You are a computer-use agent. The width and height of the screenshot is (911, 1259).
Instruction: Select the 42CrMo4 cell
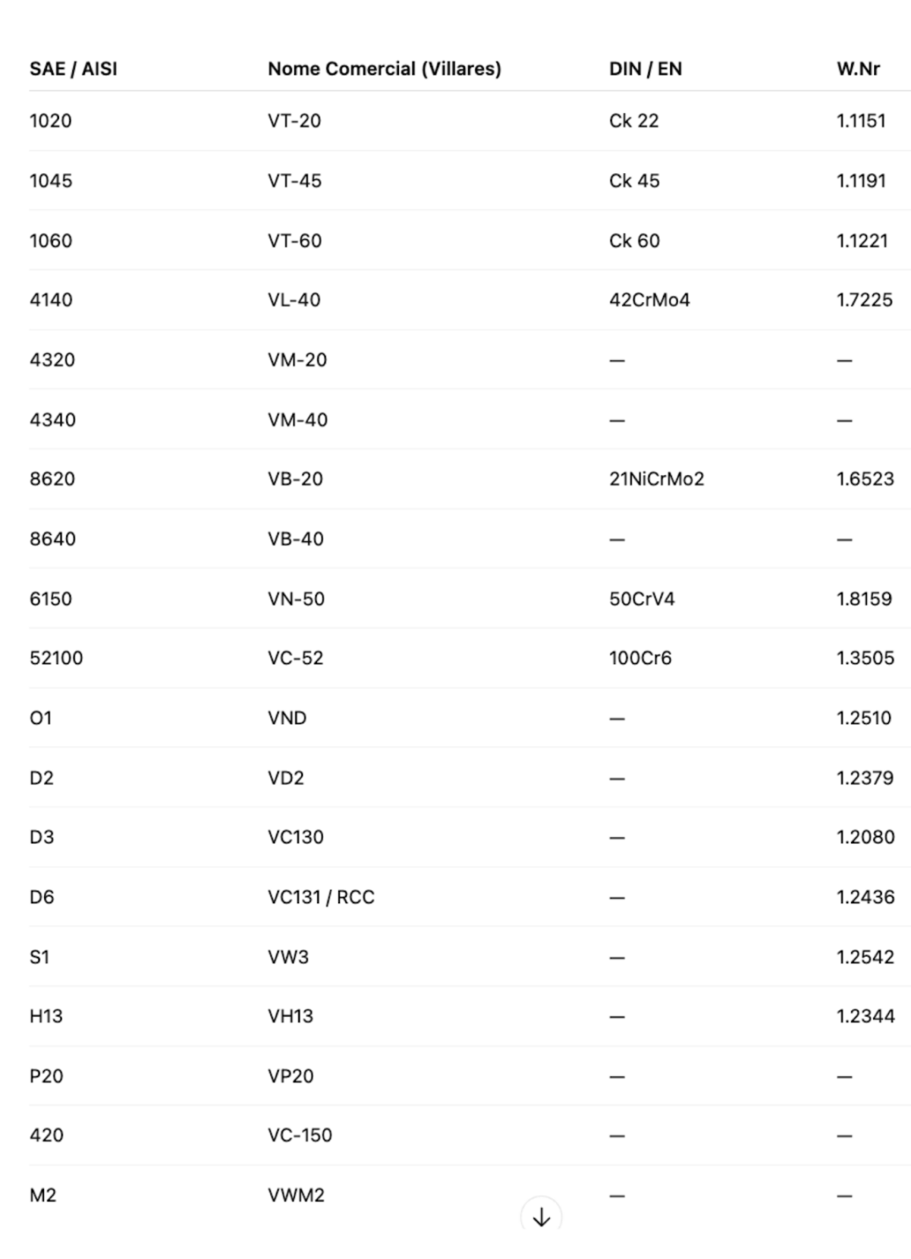point(649,300)
